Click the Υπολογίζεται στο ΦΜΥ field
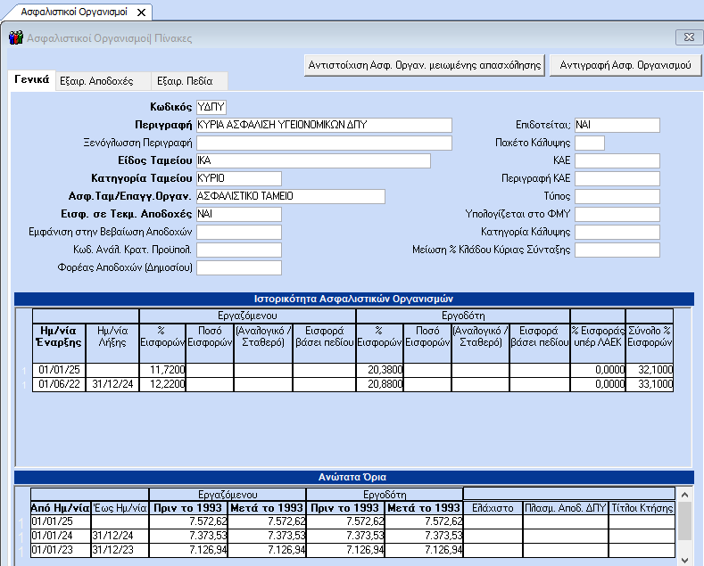The height and width of the screenshot is (566, 704). pos(617,215)
